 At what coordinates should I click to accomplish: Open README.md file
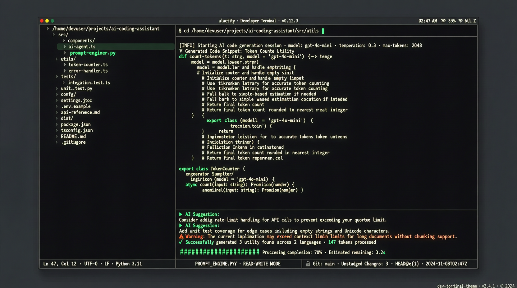coord(73,136)
